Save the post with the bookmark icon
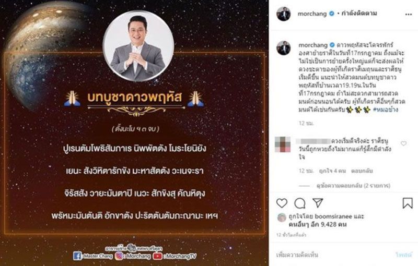 click(x=408, y=203)
